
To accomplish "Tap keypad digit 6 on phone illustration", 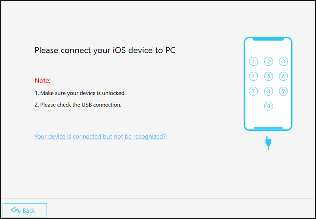I will 283,76.
